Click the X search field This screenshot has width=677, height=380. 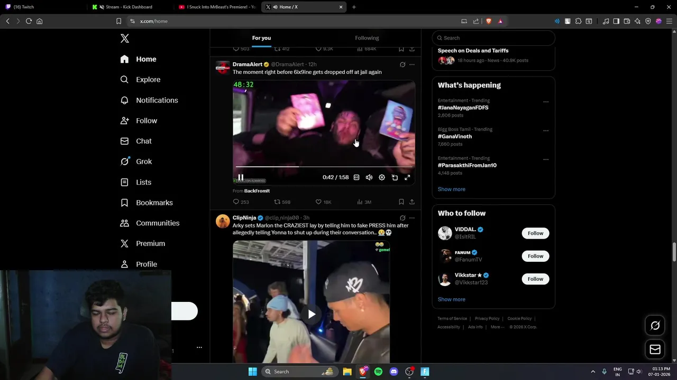(493, 38)
